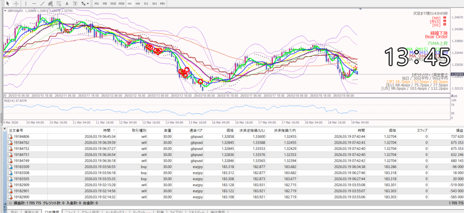Open the arrows and shapes dropdown
The width and height of the screenshot is (464, 213).
83,3
